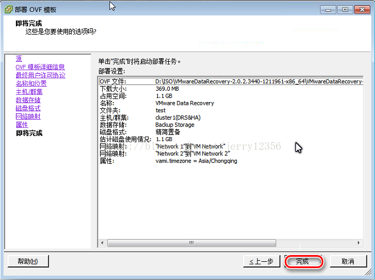Click the 帮助(H) button
This screenshot has width=375, height=280.
[28, 261]
